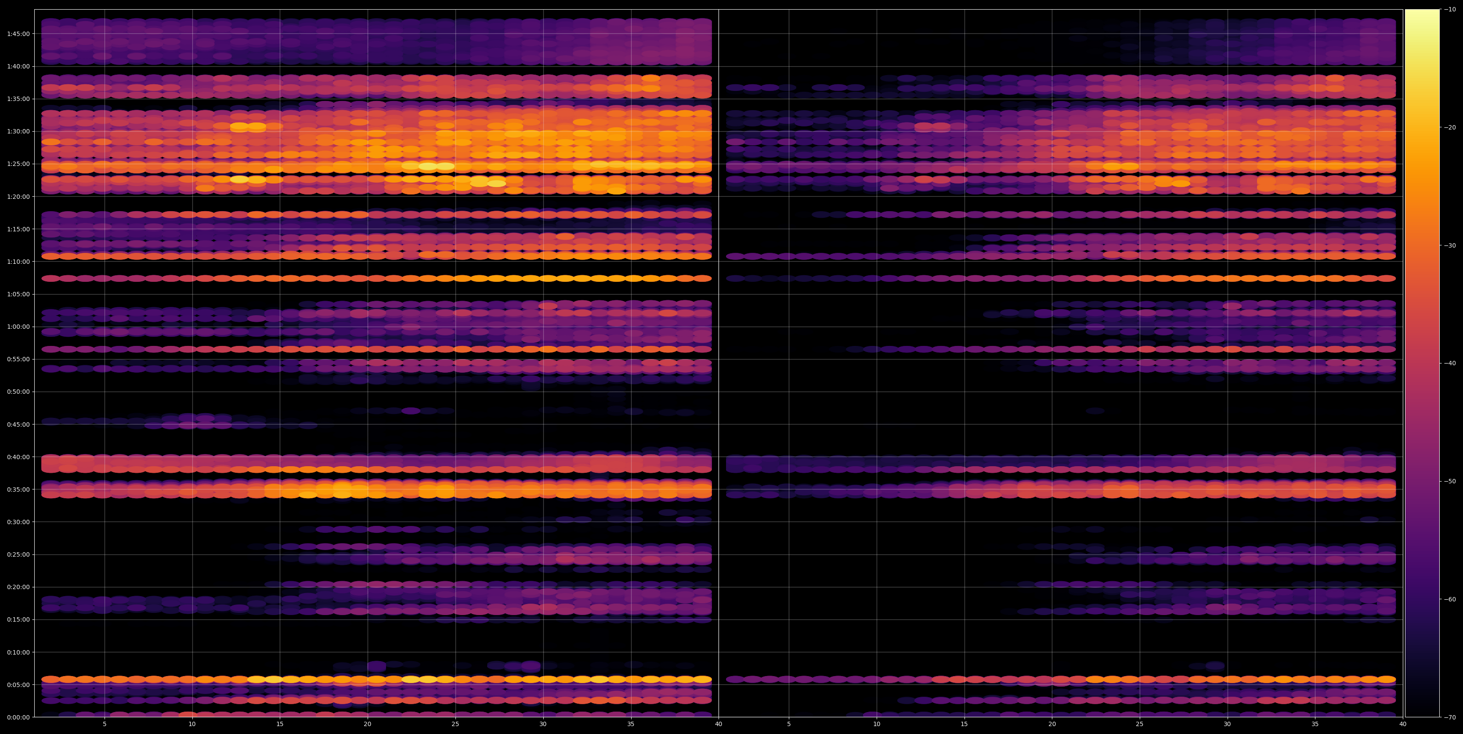Image resolution: width=1463 pixels, height=734 pixels.
Task: Select x-axis label 10 under the left heatmap
Action: (192, 724)
